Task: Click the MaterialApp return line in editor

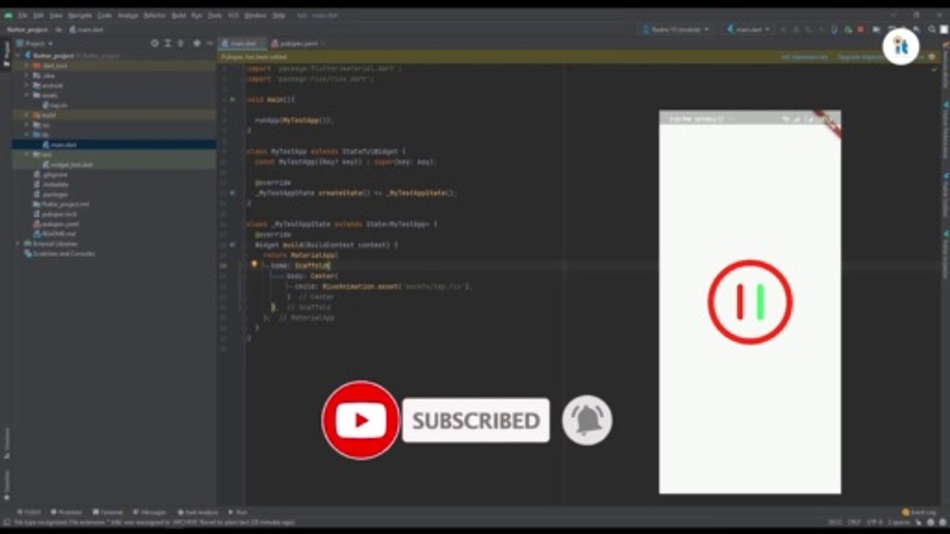Action: click(301, 254)
